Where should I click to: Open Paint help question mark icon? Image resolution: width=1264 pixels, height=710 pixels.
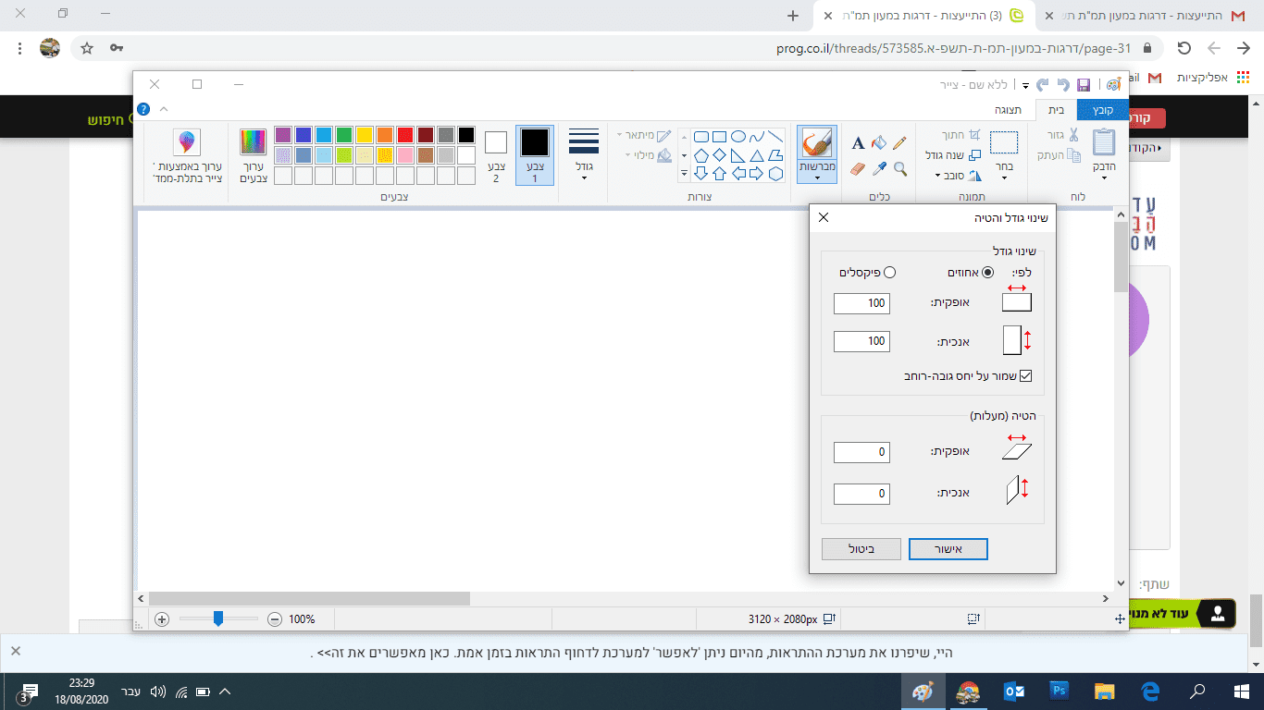143,109
